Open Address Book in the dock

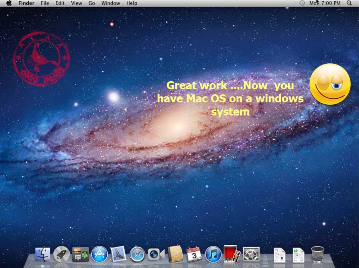coord(175,254)
